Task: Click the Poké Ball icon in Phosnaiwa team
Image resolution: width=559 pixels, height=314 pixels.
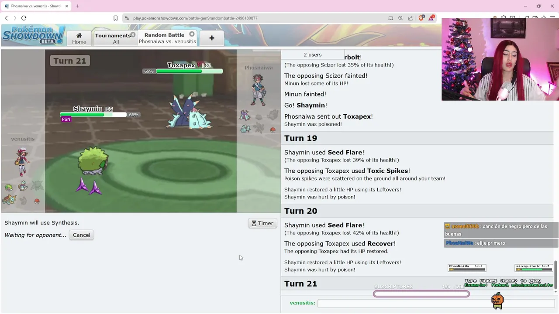Action: click(273, 130)
